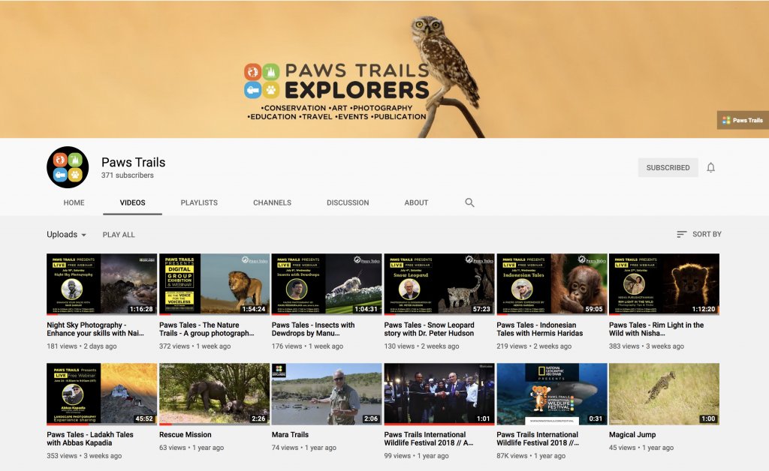This screenshot has height=471, width=769.
Task: Click the 1:16:28 duration badge
Action: click(x=141, y=309)
